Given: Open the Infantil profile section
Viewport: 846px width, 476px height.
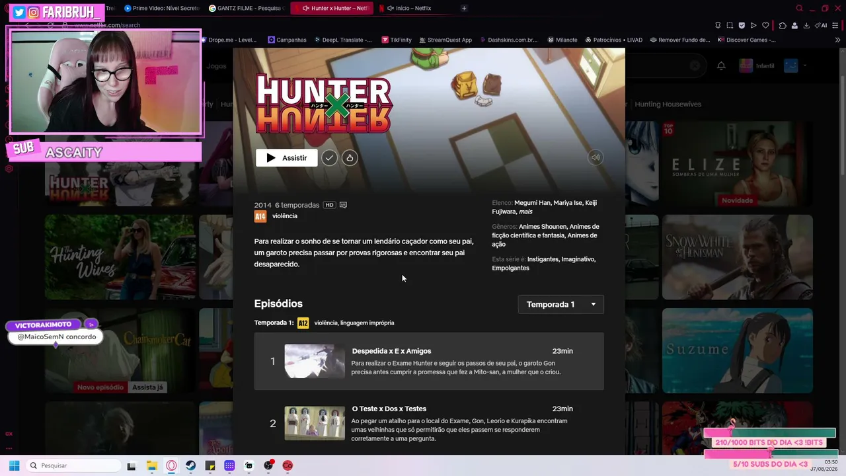Looking at the screenshot, I should pos(757,65).
